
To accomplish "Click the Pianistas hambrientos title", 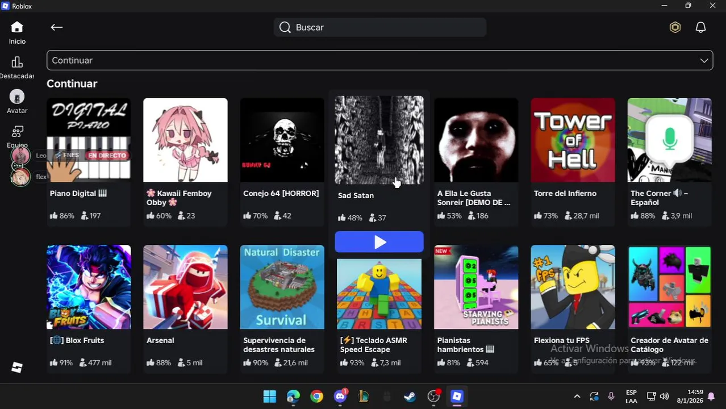I will (x=466, y=345).
